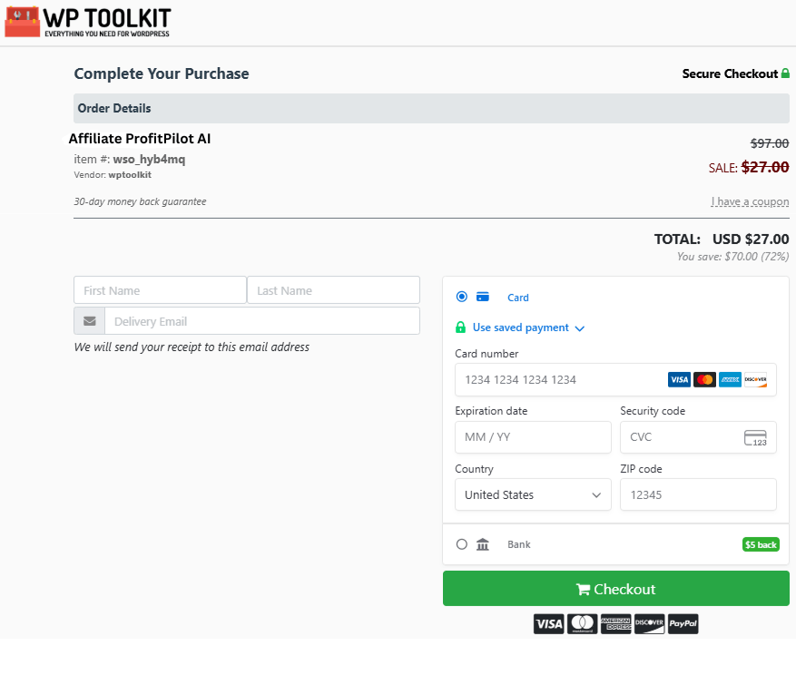
Task: Click the item number wso_hyb4mq
Action: point(149,160)
